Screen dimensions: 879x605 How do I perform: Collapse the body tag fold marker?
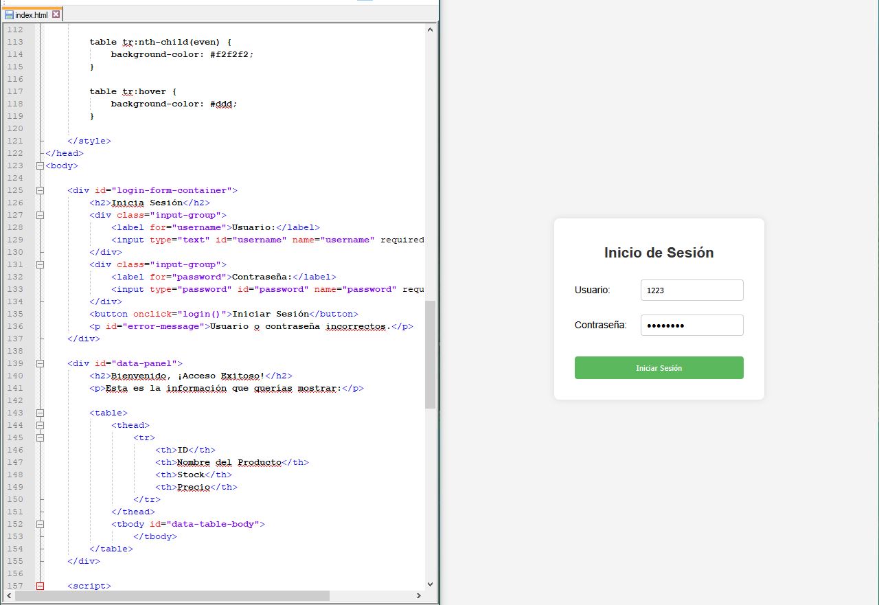pyautogui.click(x=40, y=165)
